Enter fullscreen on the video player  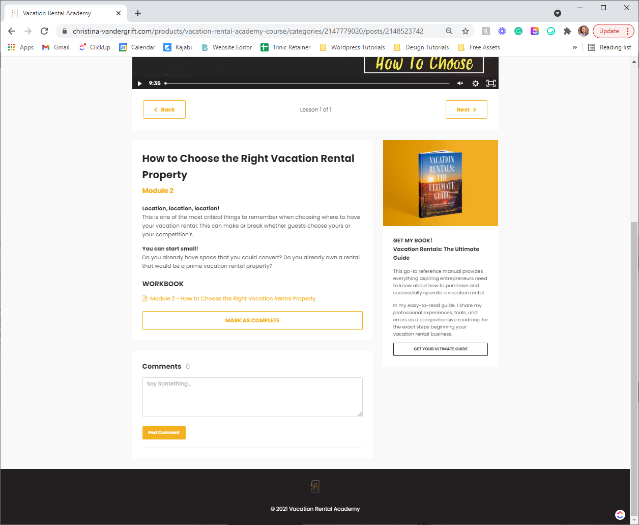[x=491, y=84]
